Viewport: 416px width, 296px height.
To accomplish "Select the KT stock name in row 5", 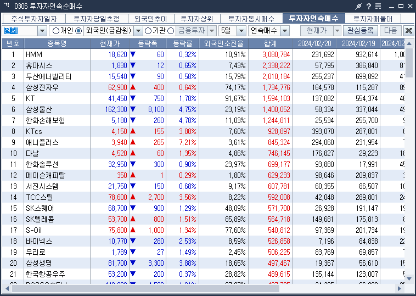I will point(30,98).
